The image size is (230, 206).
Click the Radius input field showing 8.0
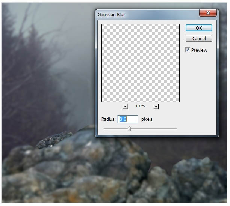coord(128,119)
